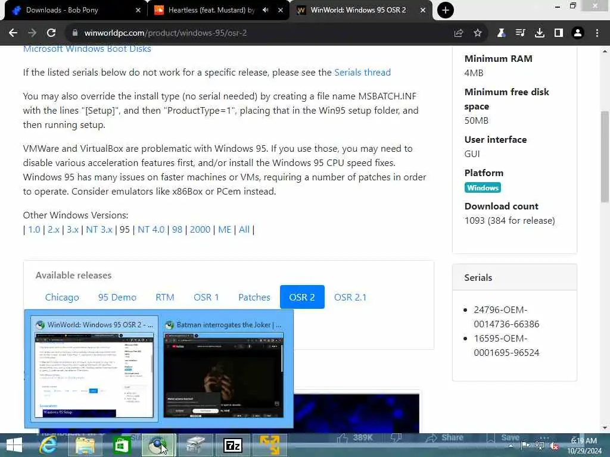
Task: Click the muted volume tray icon
Action: [x=554, y=445]
